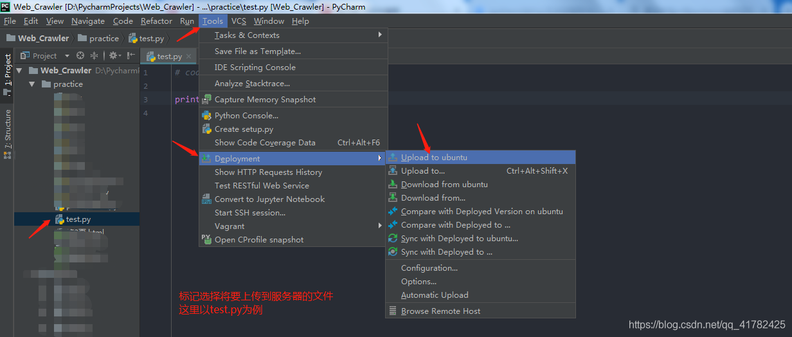Switch to test.py editor tab
Screen dimensions: 792x337
[170, 57]
